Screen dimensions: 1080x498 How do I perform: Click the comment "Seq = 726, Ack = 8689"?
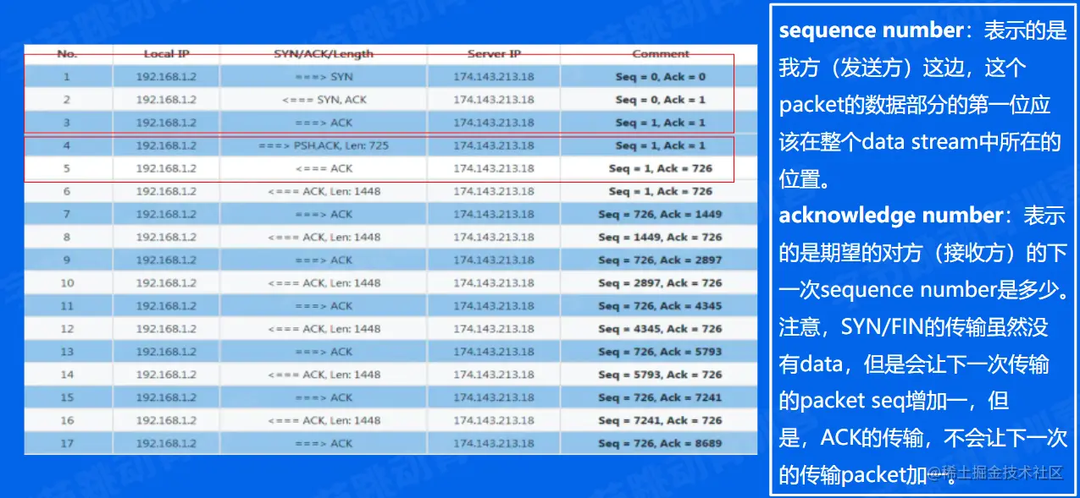coord(661,443)
